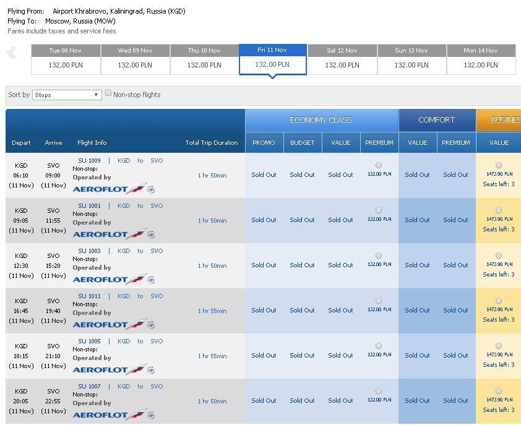The width and height of the screenshot is (521, 425).
Task: Click 1 hr 50min duration for SU 1009
Action: coord(212,176)
